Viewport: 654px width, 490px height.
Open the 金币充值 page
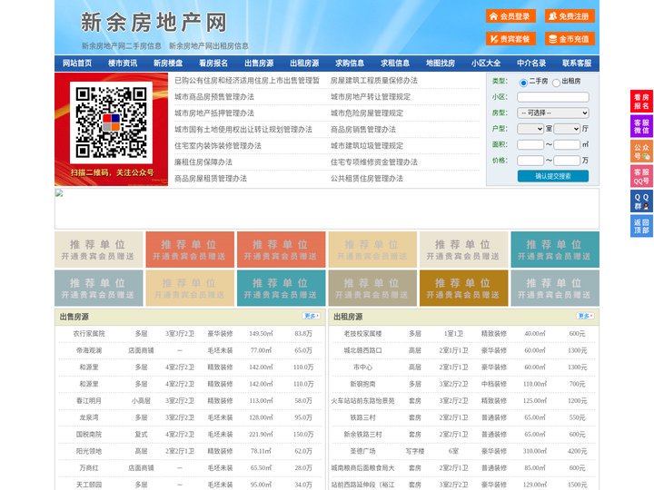click(x=570, y=39)
